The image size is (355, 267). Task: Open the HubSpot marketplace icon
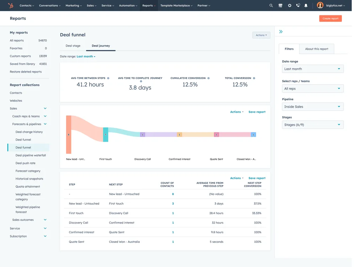tap(280, 5)
